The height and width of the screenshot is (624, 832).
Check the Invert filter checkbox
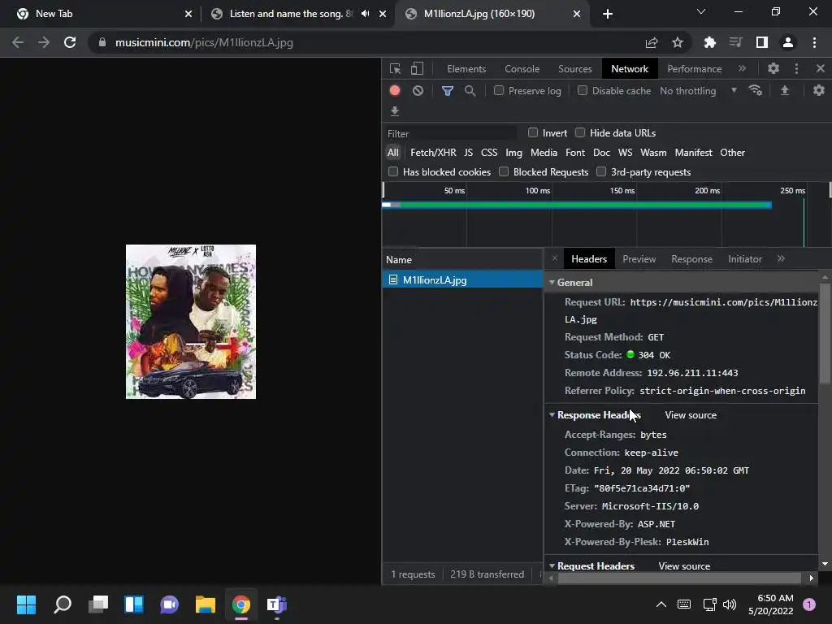[x=533, y=132]
